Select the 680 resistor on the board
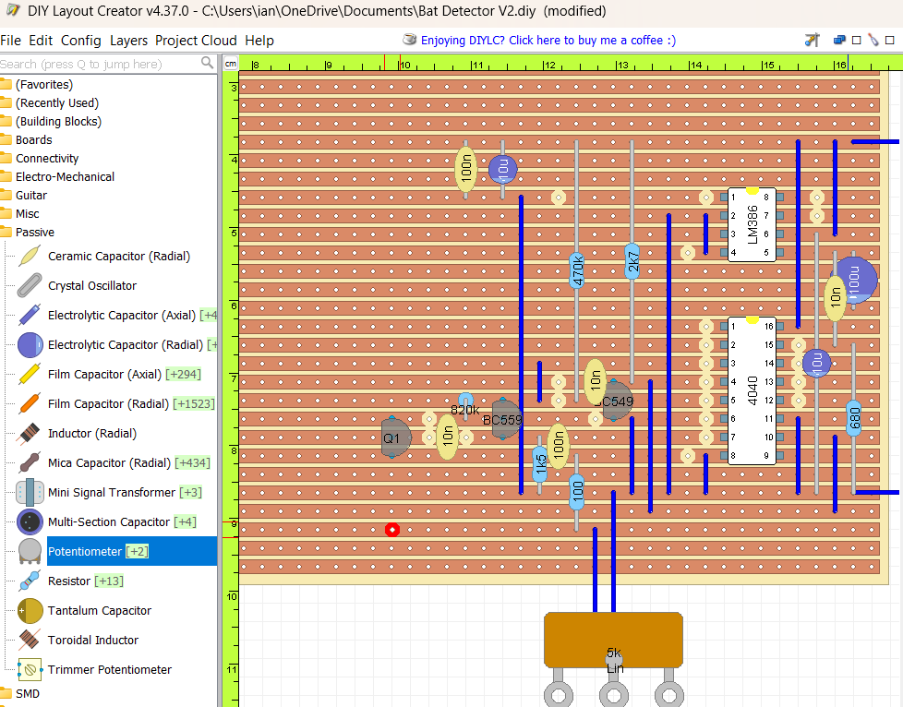Screen dimensions: 903x707 (x=853, y=418)
